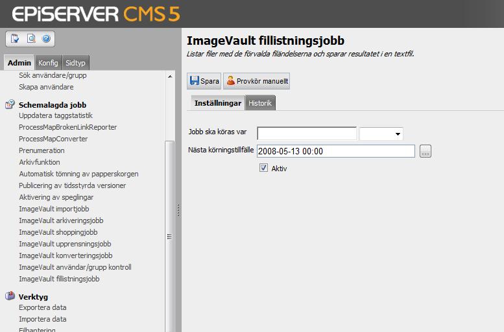Switch to the Konfig tab

pyautogui.click(x=48, y=63)
